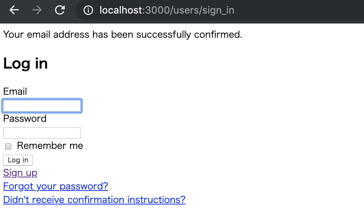The width and height of the screenshot is (364, 218).
Task: Click the users/sign_in path in URL
Action: (203, 10)
